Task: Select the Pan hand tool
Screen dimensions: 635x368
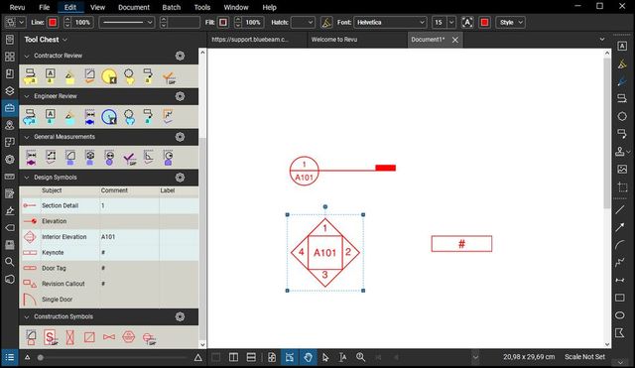Action: [308, 357]
